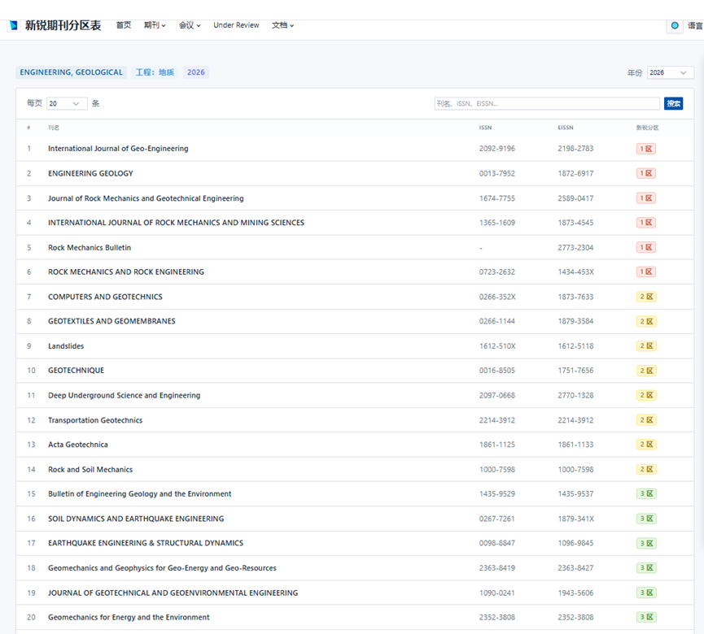
Task: Click the 新锐分区 column header
Action: pyautogui.click(x=647, y=128)
